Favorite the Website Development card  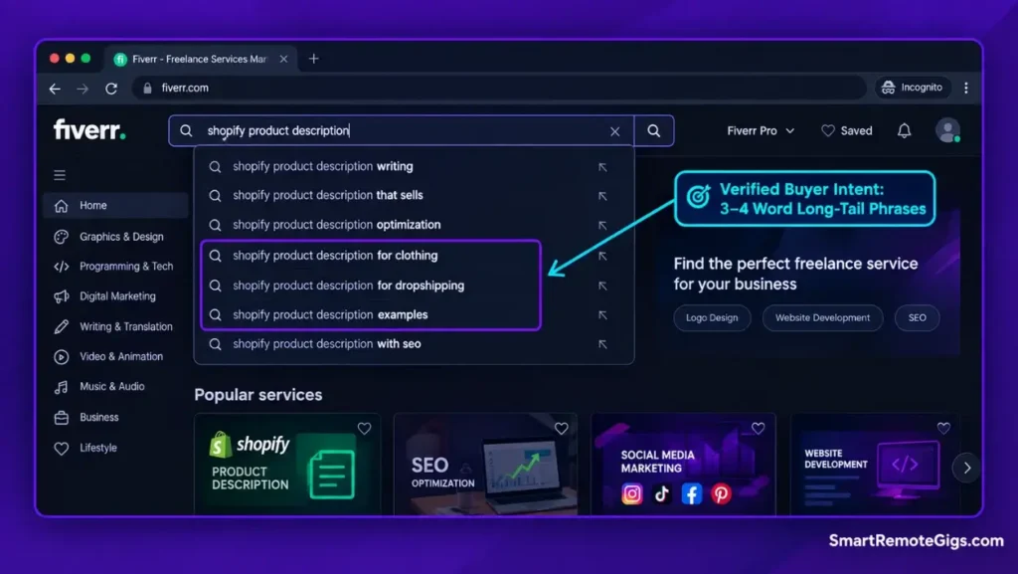click(x=943, y=428)
